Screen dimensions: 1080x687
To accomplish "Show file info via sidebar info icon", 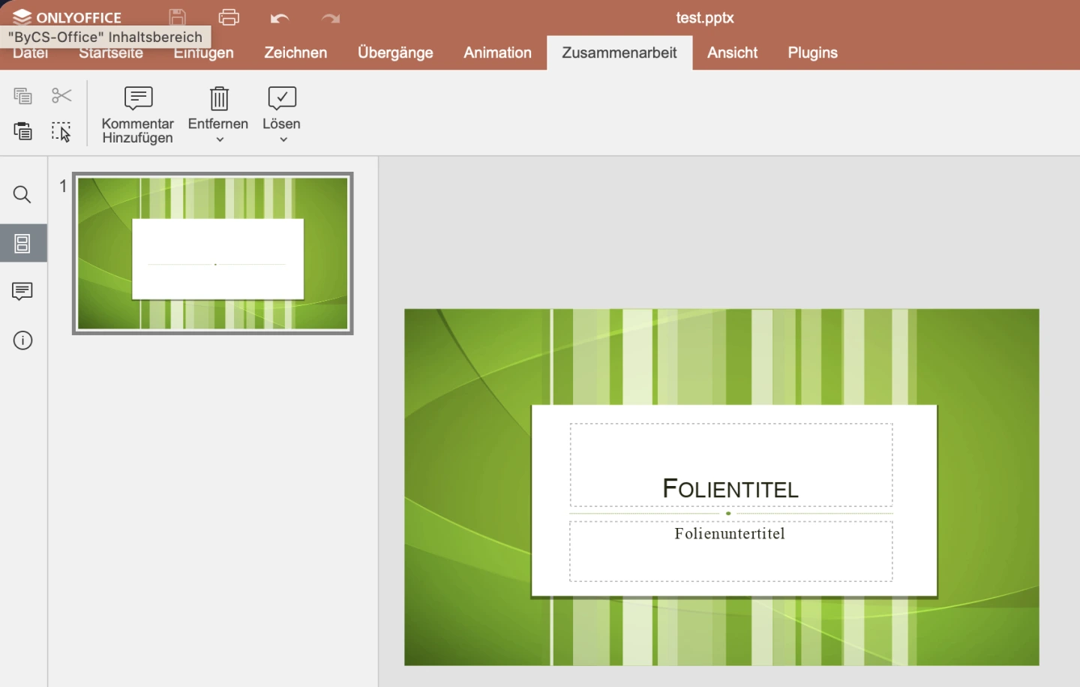I will [22, 340].
